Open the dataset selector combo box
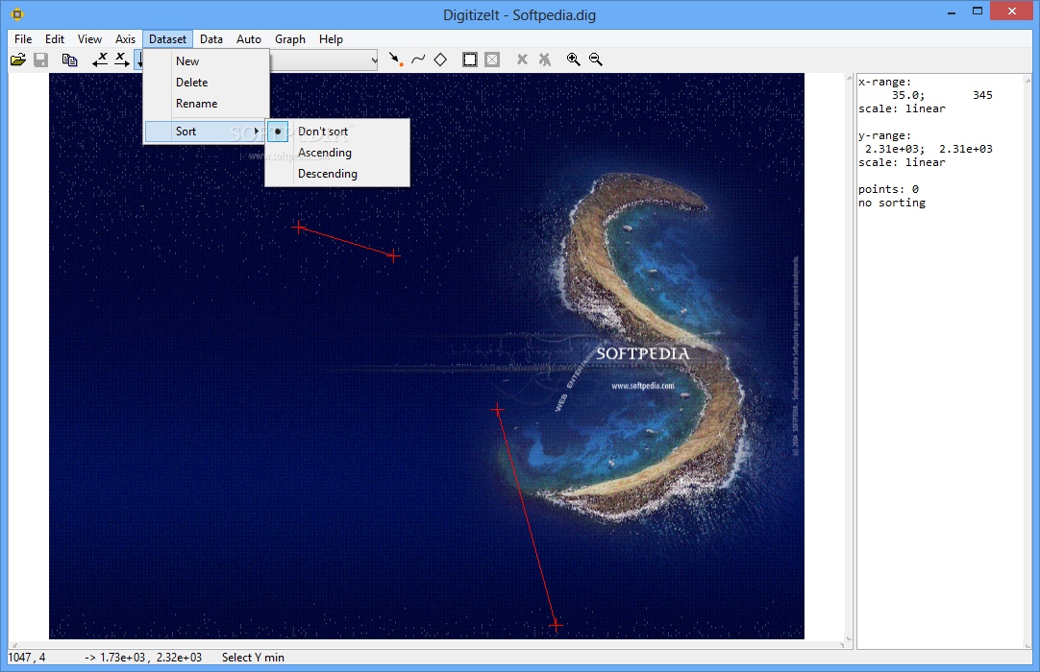This screenshot has height=672, width=1040. pyautogui.click(x=324, y=60)
